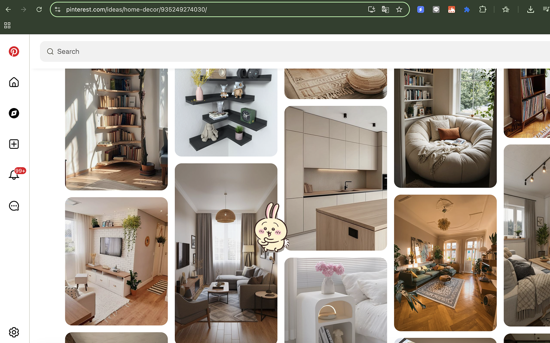Click the red extension icon

(x=452, y=9)
